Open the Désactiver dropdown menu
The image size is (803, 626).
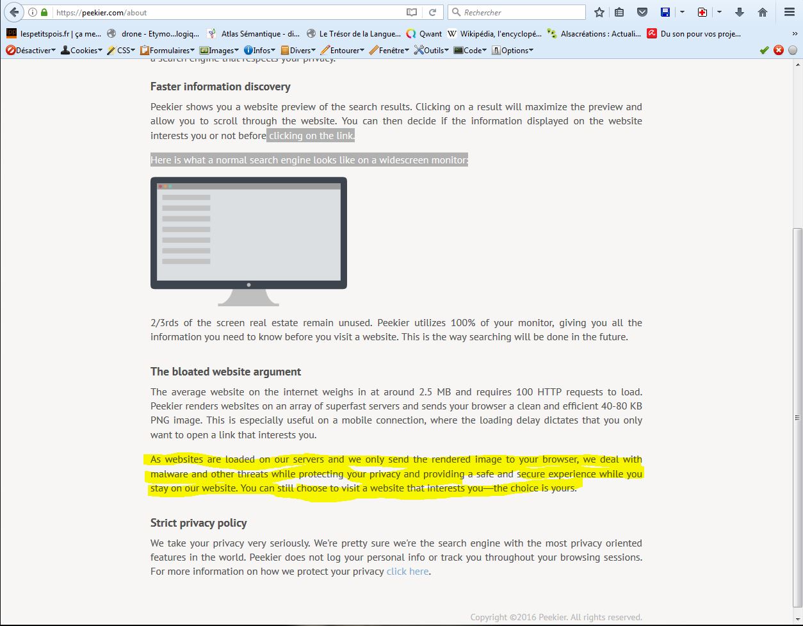(31, 50)
